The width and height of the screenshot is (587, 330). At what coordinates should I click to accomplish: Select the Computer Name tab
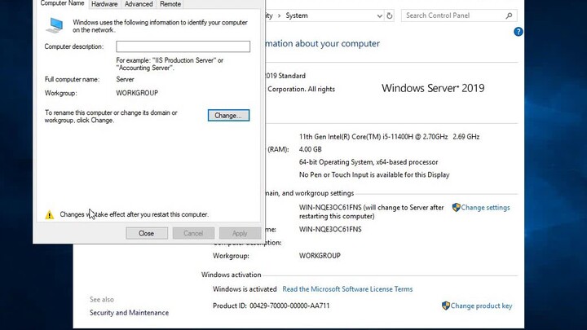click(x=63, y=4)
